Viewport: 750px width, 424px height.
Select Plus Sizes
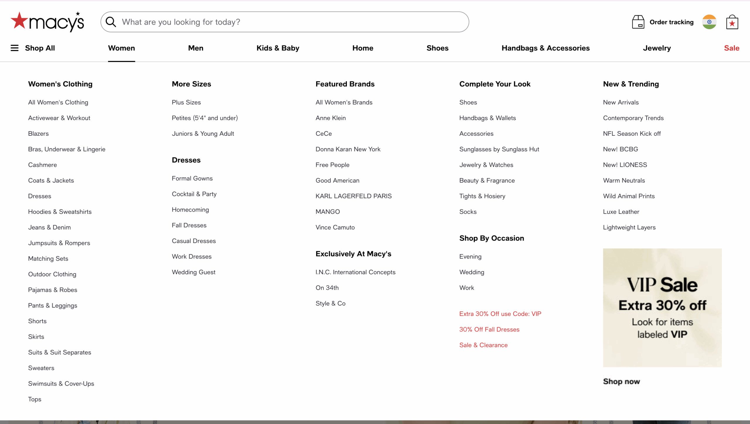pos(186,102)
